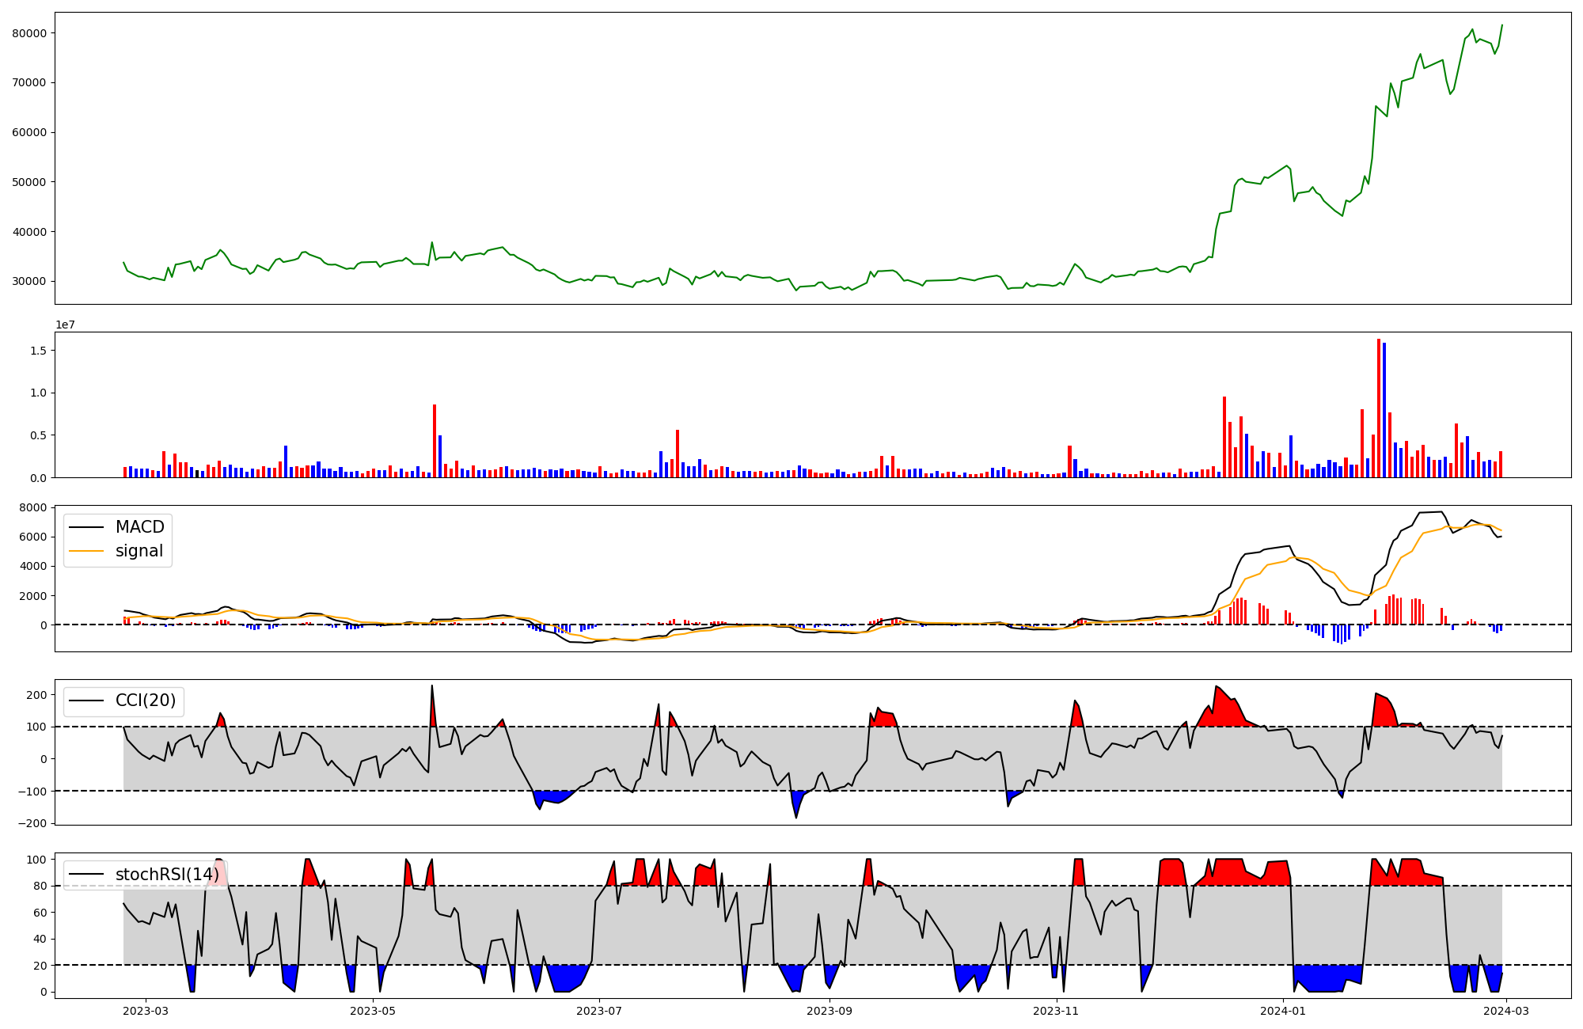Click the 2024-03 x-axis date label
Image resolution: width=1583 pixels, height=1029 pixels.
pos(1505,1011)
